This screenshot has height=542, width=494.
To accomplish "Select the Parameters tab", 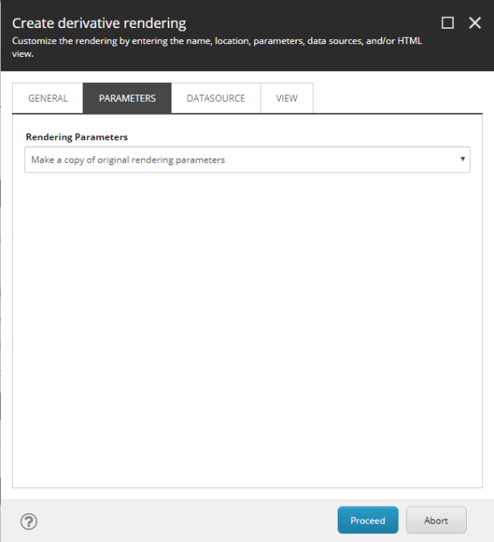I will [127, 98].
